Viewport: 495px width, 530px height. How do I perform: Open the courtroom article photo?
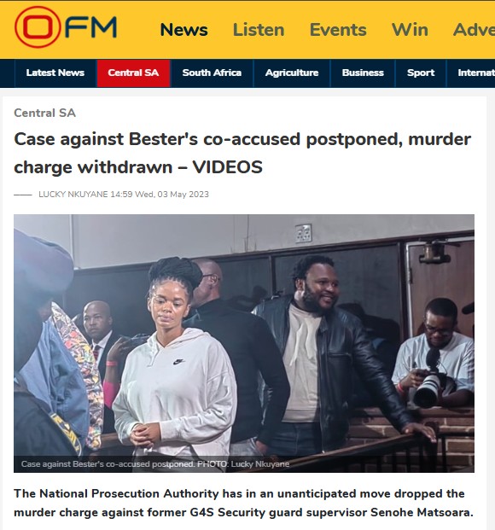pos(244,343)
